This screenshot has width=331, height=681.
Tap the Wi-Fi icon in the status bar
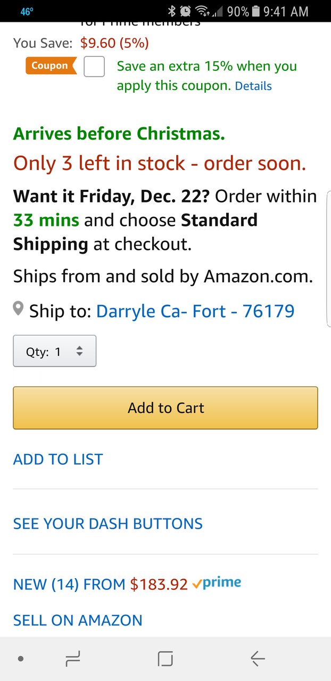coord(201,11)
